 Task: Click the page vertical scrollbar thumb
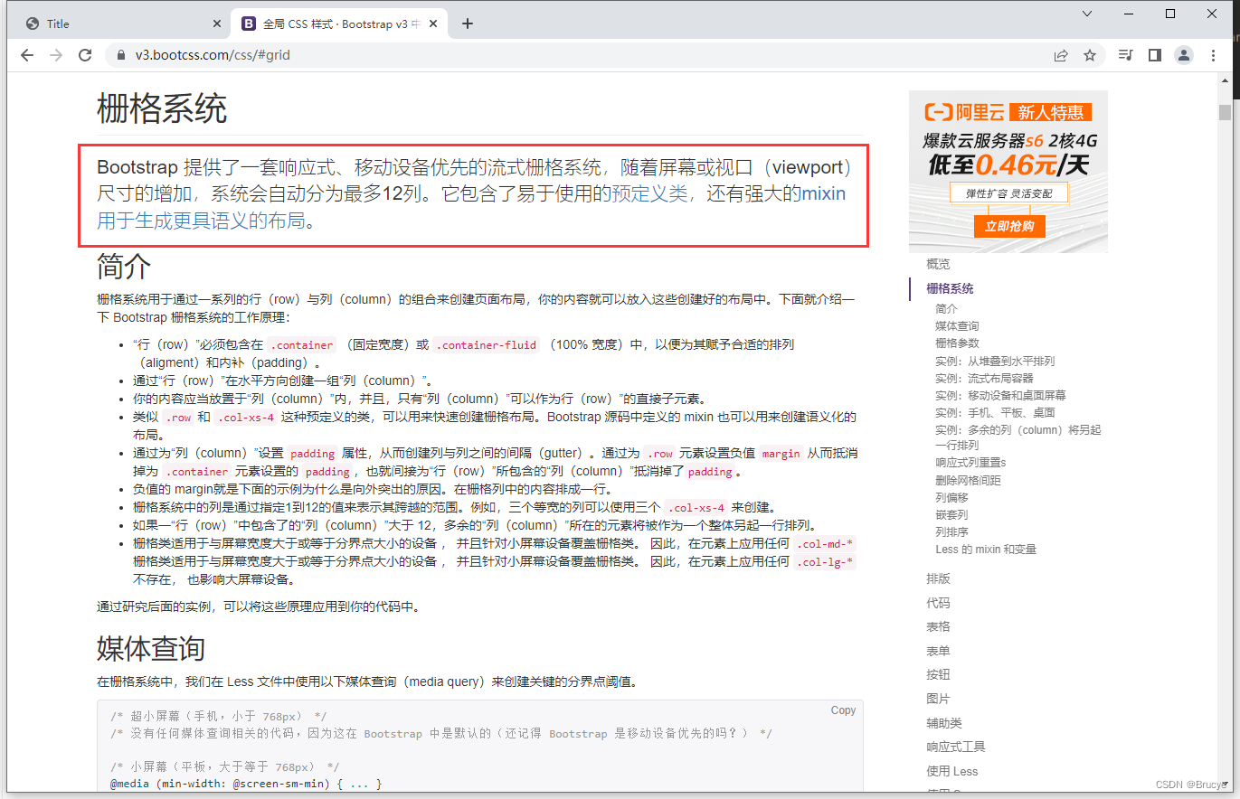(1225, 111)
